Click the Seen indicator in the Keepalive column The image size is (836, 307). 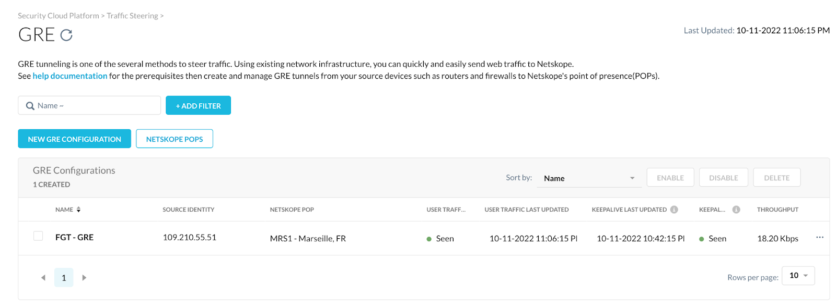click(x=701, y=238)
